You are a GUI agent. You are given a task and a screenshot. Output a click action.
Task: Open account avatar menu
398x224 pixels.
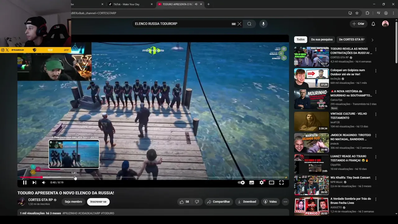click(x=385, y=24)
